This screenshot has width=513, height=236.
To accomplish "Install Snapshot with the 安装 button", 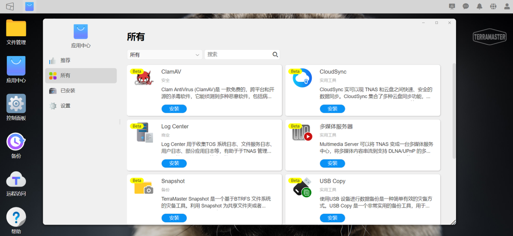I will [174, 218].
